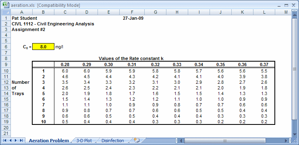This screenshot has height=145, width=299.
Task: Click value 5.5 in column L
Action: point(264,71)
